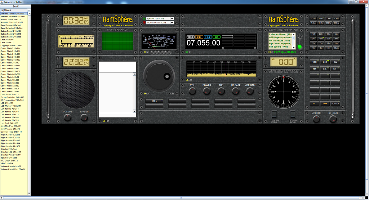This screenshot has height=200, width=369.
Task: Select Audio Control 216x72 list entry
Action: click(x=14, y=19)
